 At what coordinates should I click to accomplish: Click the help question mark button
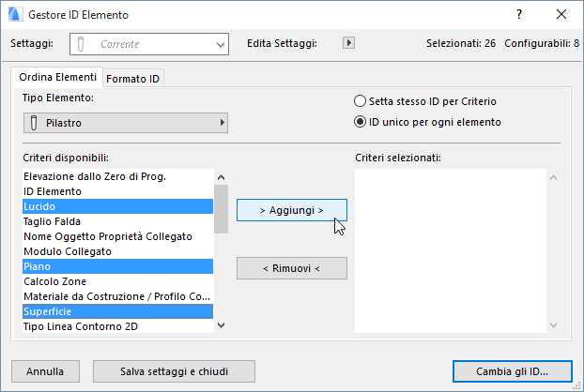519,15
